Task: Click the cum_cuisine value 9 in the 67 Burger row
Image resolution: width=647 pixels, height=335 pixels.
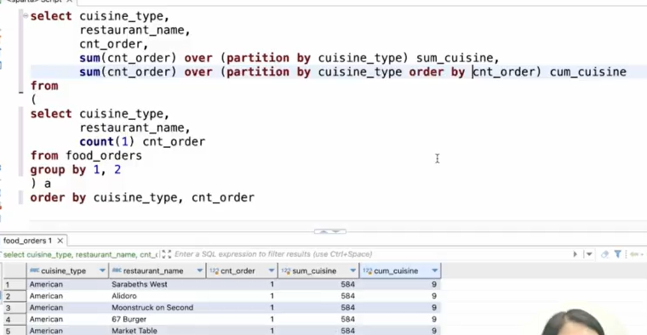Action: coord(400,320)
